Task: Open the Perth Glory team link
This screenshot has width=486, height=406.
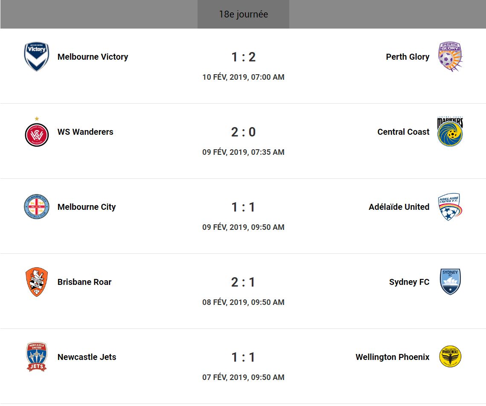Action: pyautogui.click(x=407, y=57)
